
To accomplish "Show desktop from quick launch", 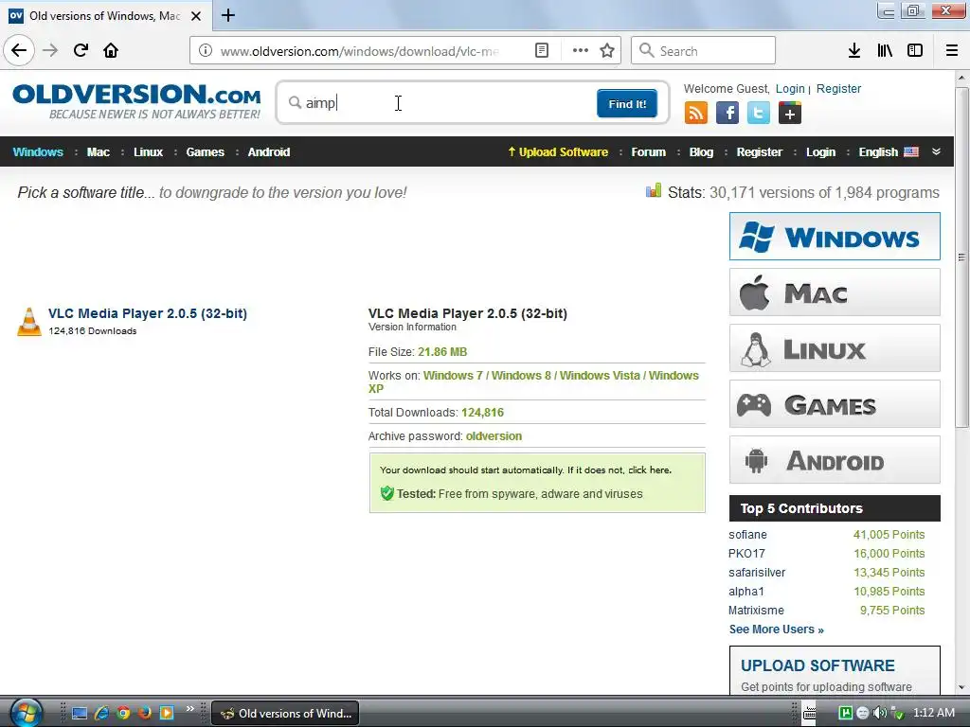I will [x=80, y=714].
